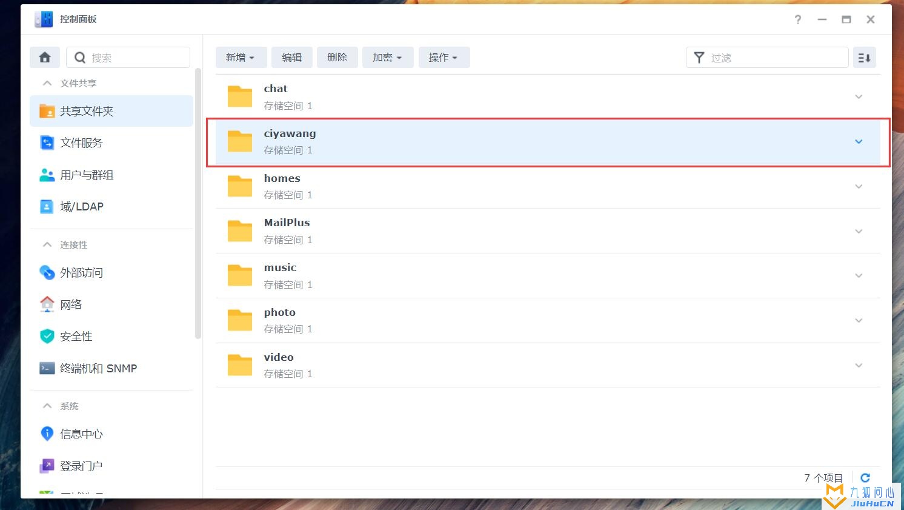Expand details of homes folder
The height and width of the screenshot is (510, 904).
(x=859, y=186)
